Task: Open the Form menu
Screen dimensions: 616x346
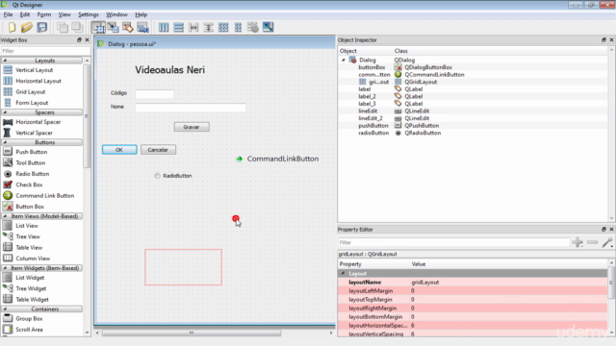Action: [x=44, y=14]
